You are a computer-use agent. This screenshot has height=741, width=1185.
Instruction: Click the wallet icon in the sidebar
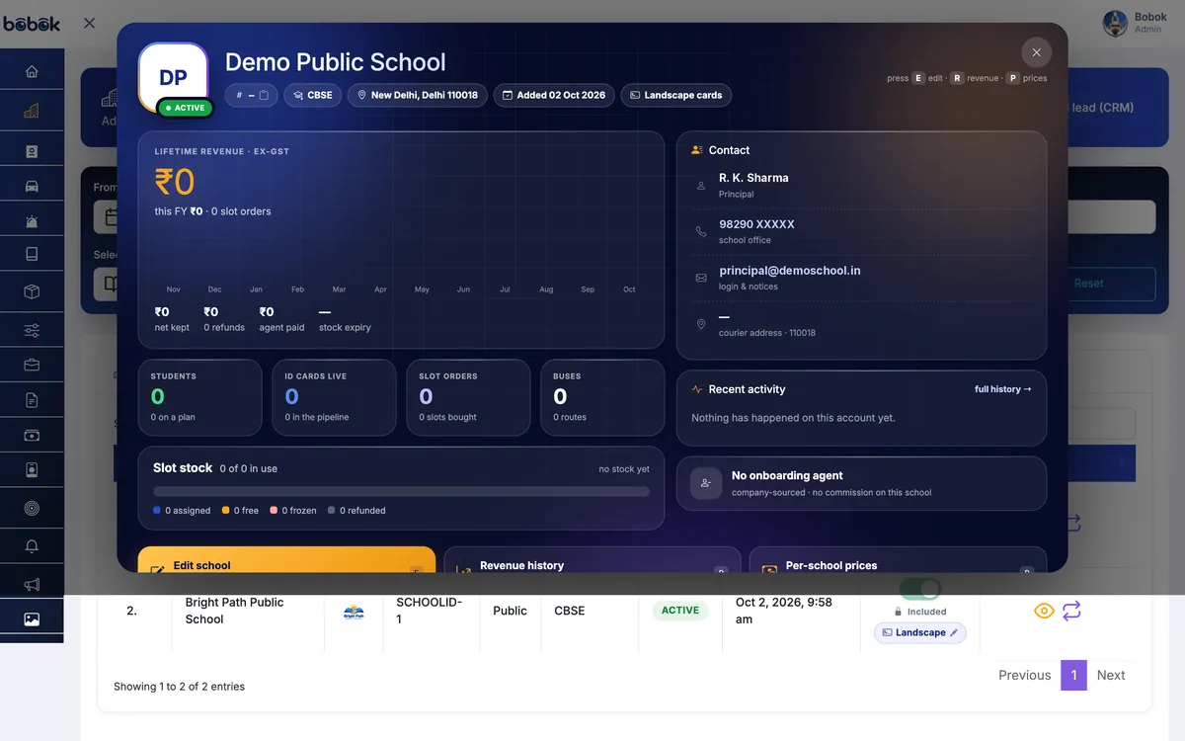pyautogui.click(x=32, y=435)
